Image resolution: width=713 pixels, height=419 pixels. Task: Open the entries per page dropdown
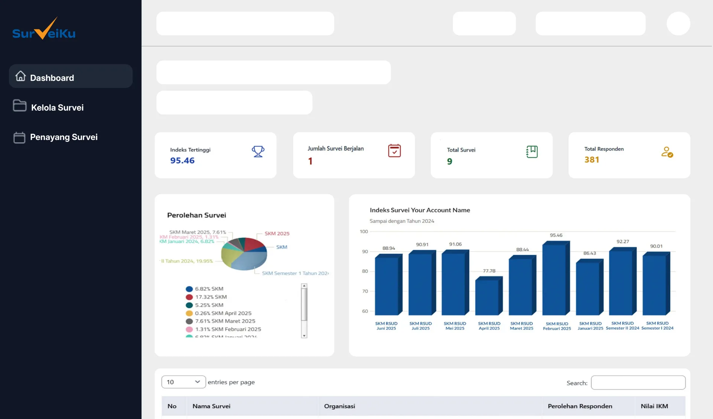[x=183, y=382]
